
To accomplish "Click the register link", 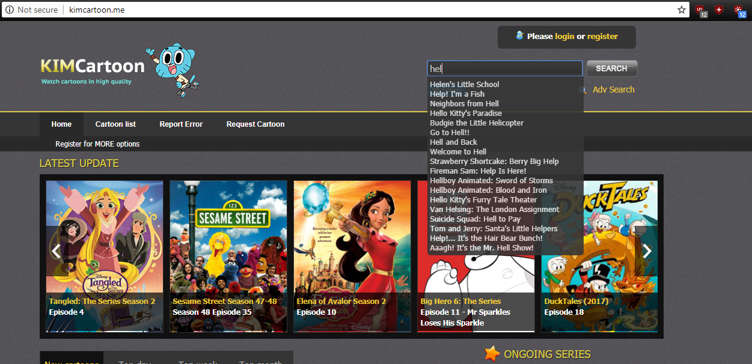I will click(x=602, y=36).
